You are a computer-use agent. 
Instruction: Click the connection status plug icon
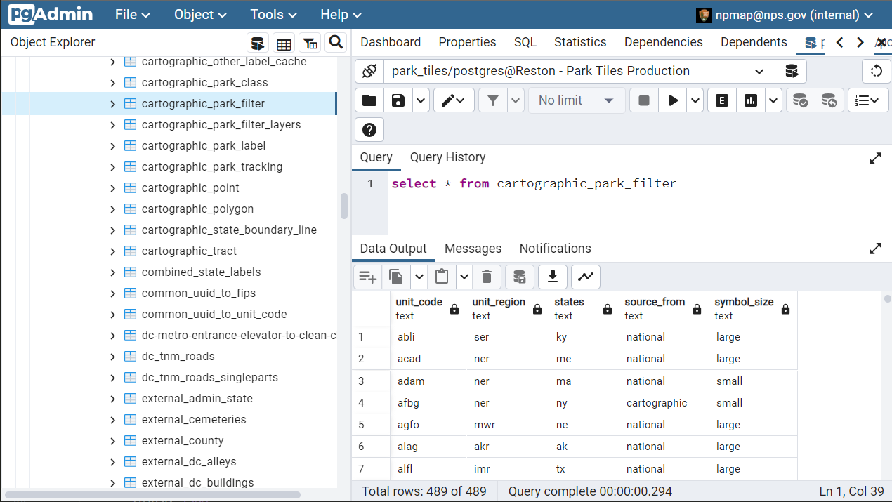pos(369,71)
